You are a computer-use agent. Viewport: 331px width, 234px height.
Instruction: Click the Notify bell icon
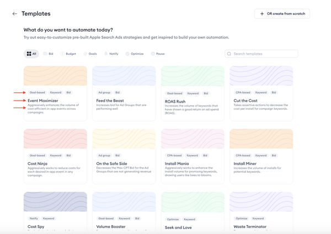pos(106,54)
